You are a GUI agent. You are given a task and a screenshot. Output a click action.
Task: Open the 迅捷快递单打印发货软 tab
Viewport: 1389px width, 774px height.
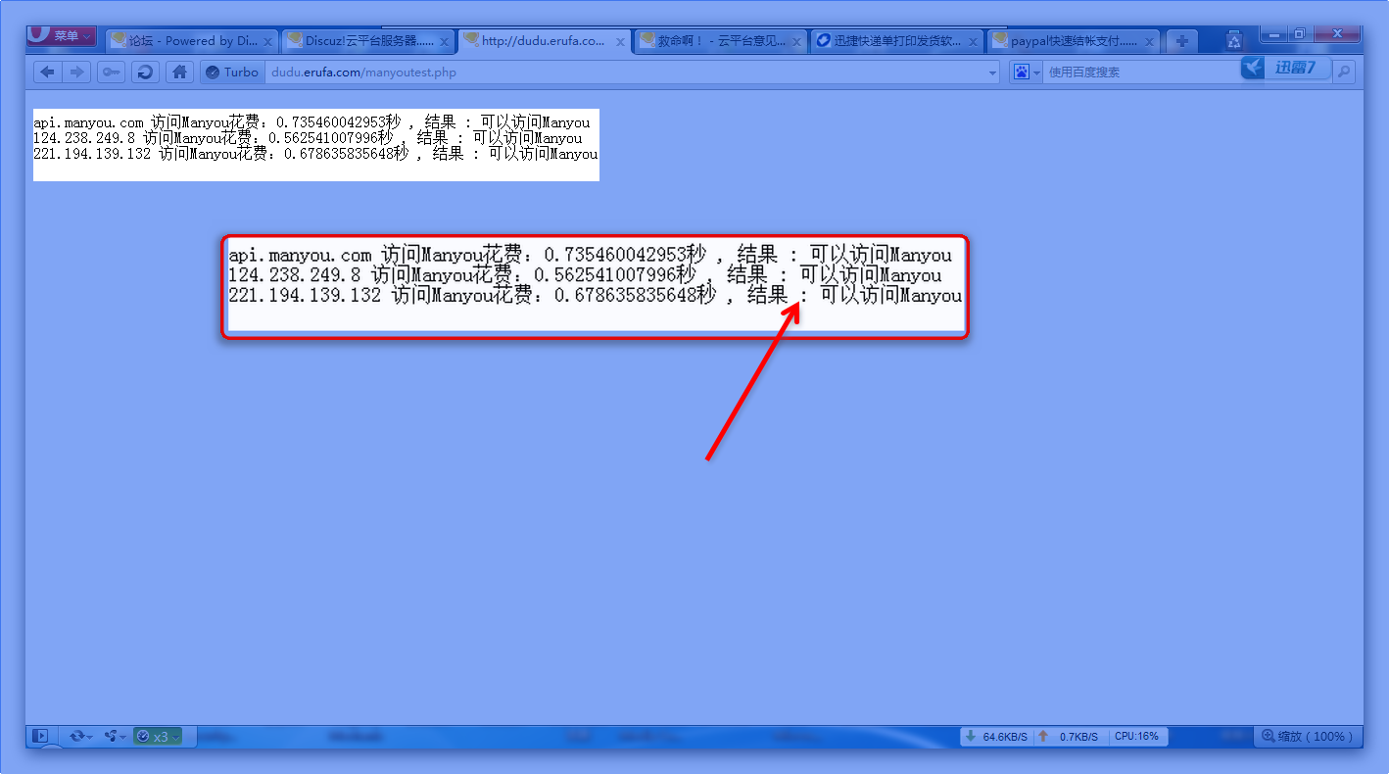tap(897, 41)
